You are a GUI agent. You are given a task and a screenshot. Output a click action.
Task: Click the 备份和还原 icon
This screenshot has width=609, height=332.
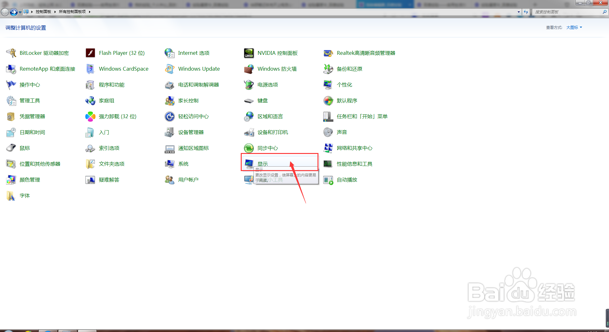[328, 69]
